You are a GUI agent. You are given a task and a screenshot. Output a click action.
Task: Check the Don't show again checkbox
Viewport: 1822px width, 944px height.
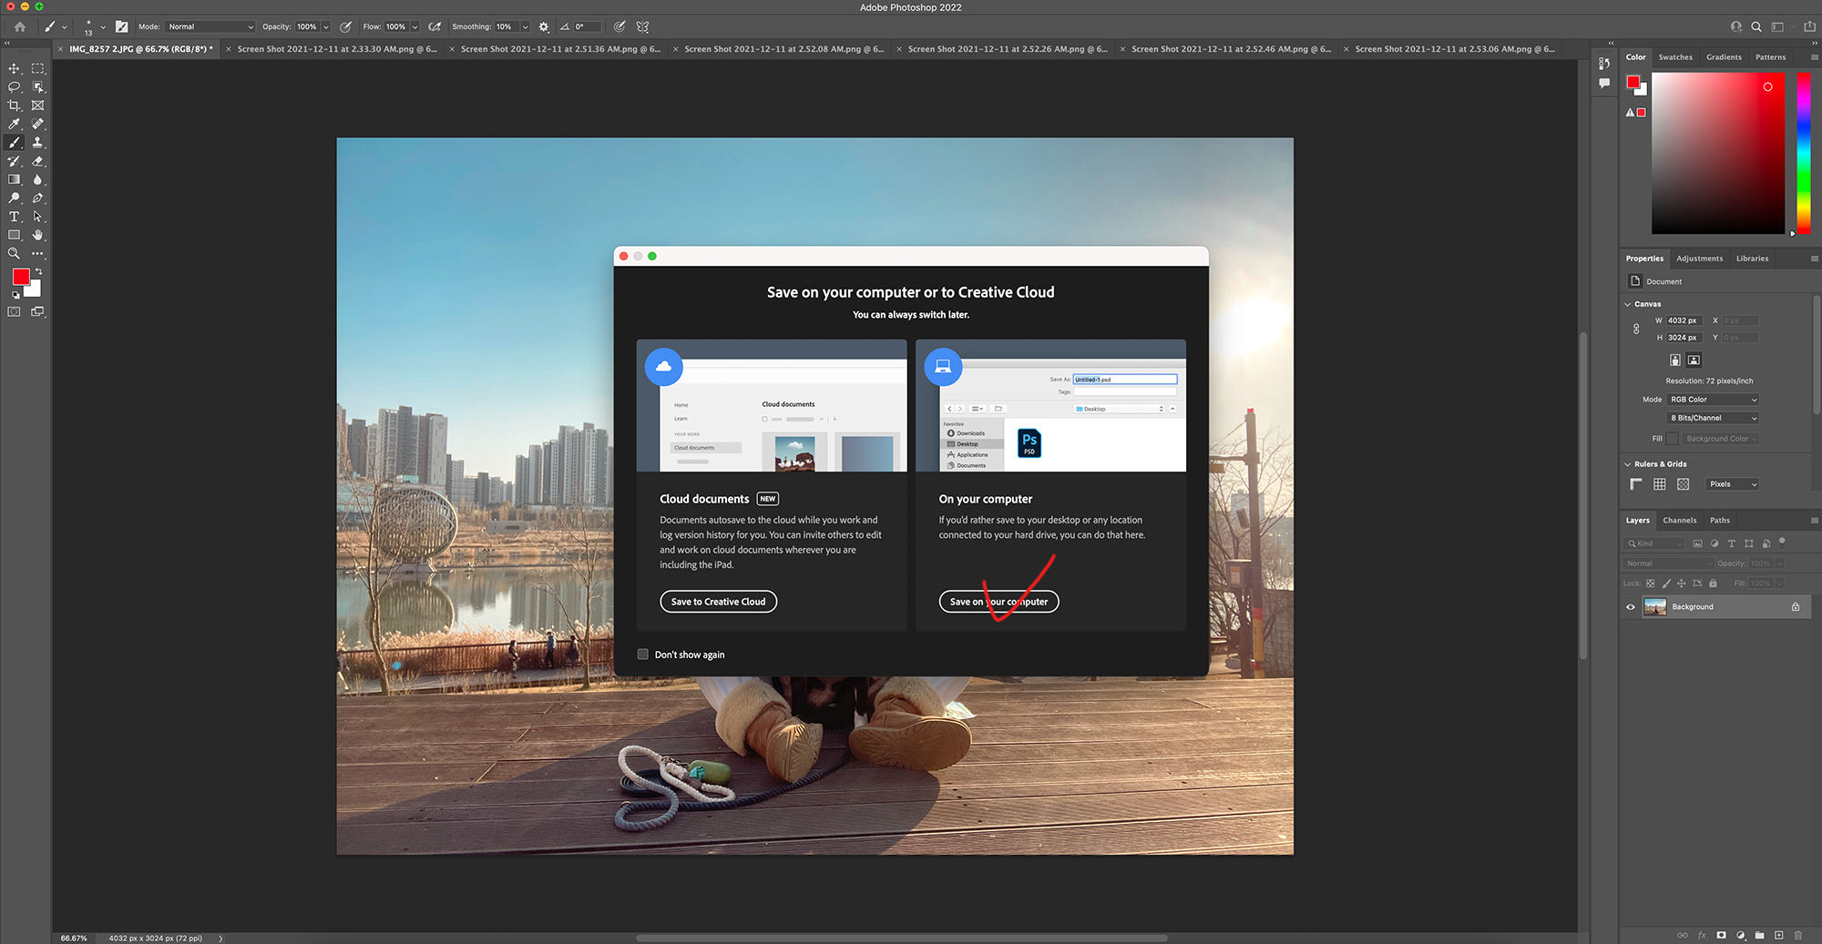[x=643, y=655]
